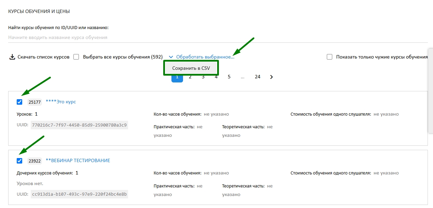433x208 pixels.
Task: Click the download icon beside Скачать список курсов
Action: 12,57
